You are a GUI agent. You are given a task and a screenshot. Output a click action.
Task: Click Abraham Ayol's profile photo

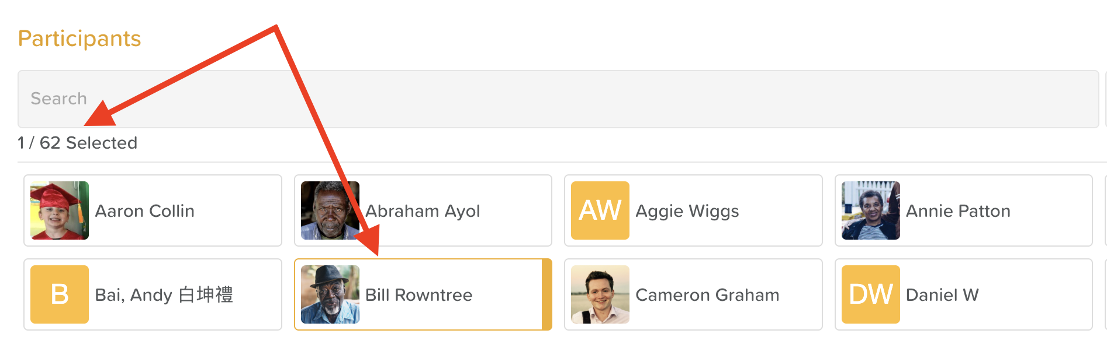330,210
